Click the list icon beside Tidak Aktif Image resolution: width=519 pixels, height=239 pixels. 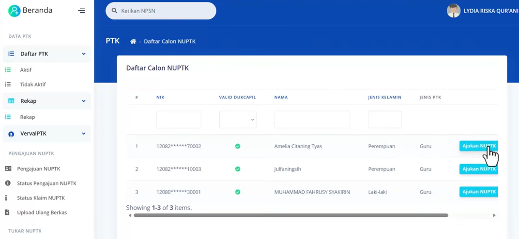8,84
